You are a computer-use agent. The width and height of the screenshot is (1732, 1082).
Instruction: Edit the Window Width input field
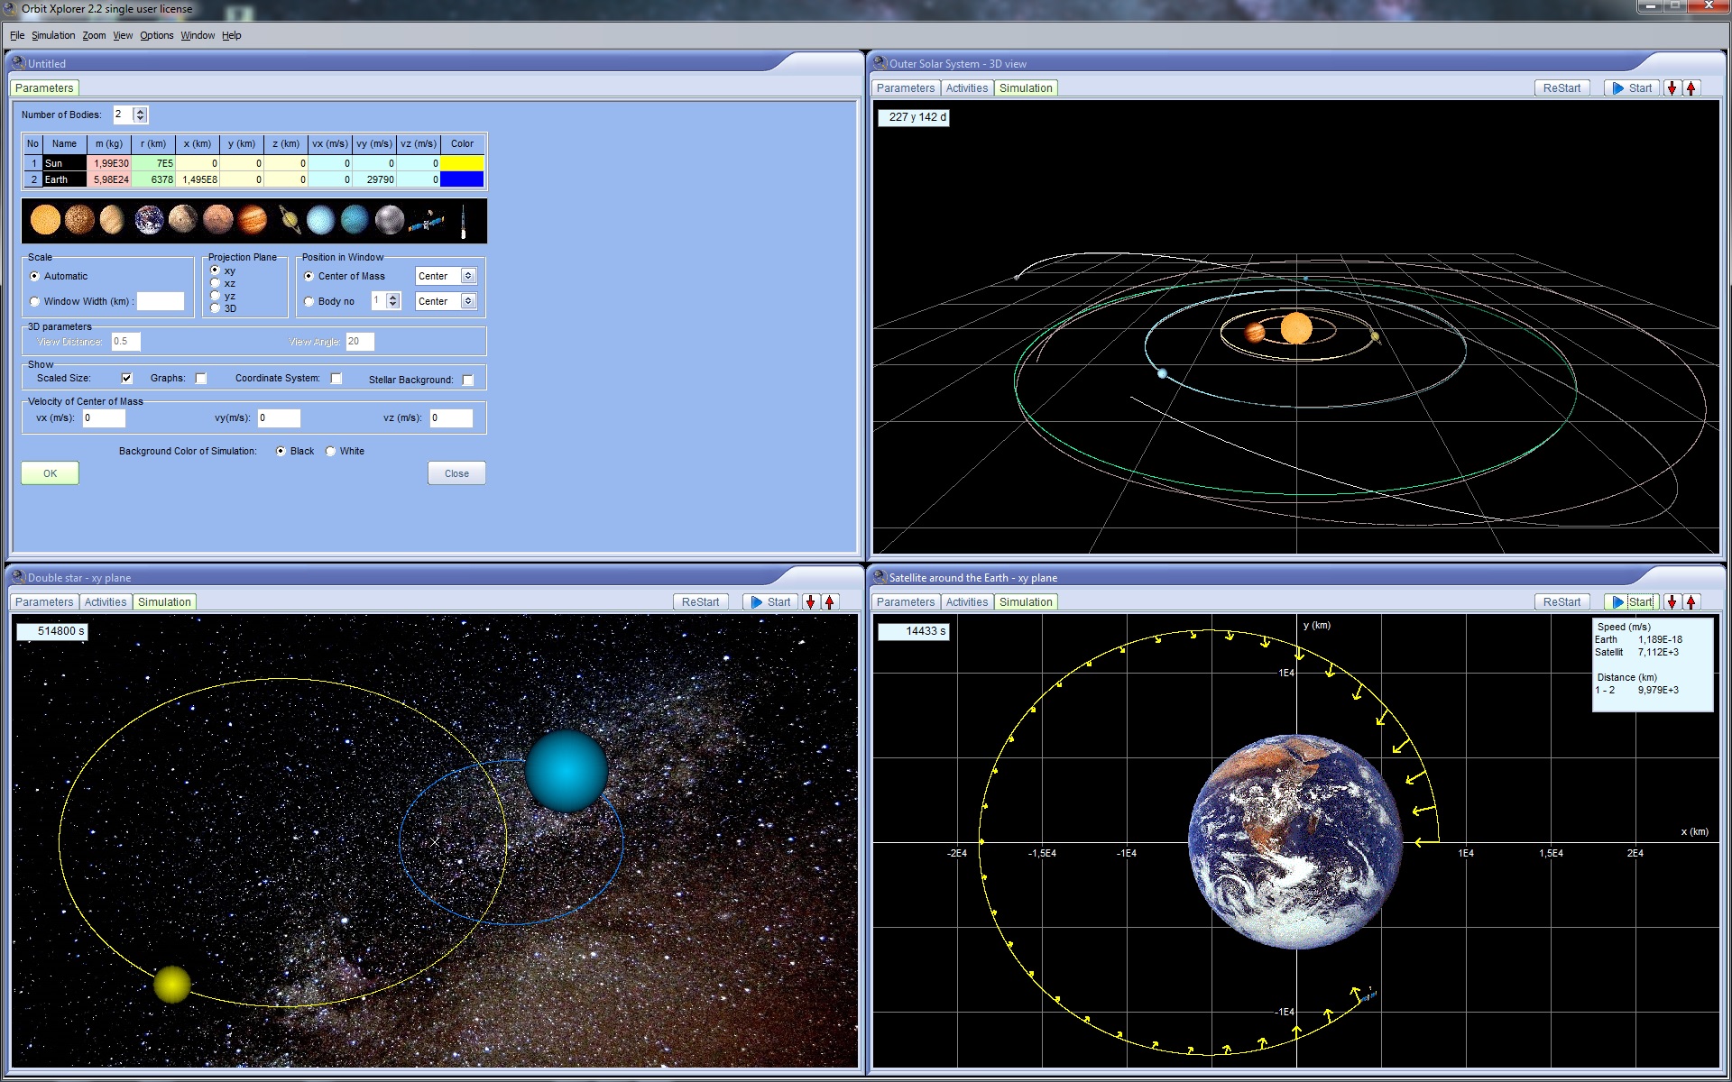[x=161, y=301]
